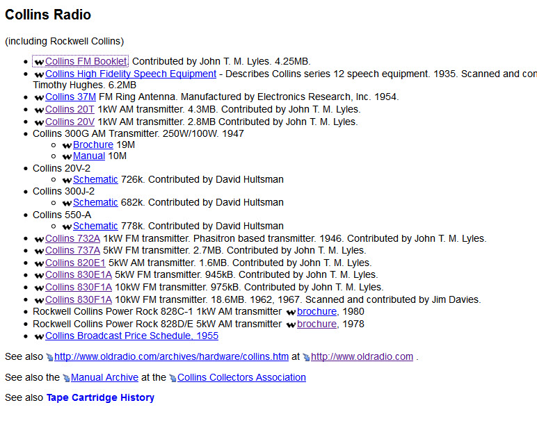
Task: Click the W icon beside 18.6MB Collins 830F1A
Action: click(39, 301)
